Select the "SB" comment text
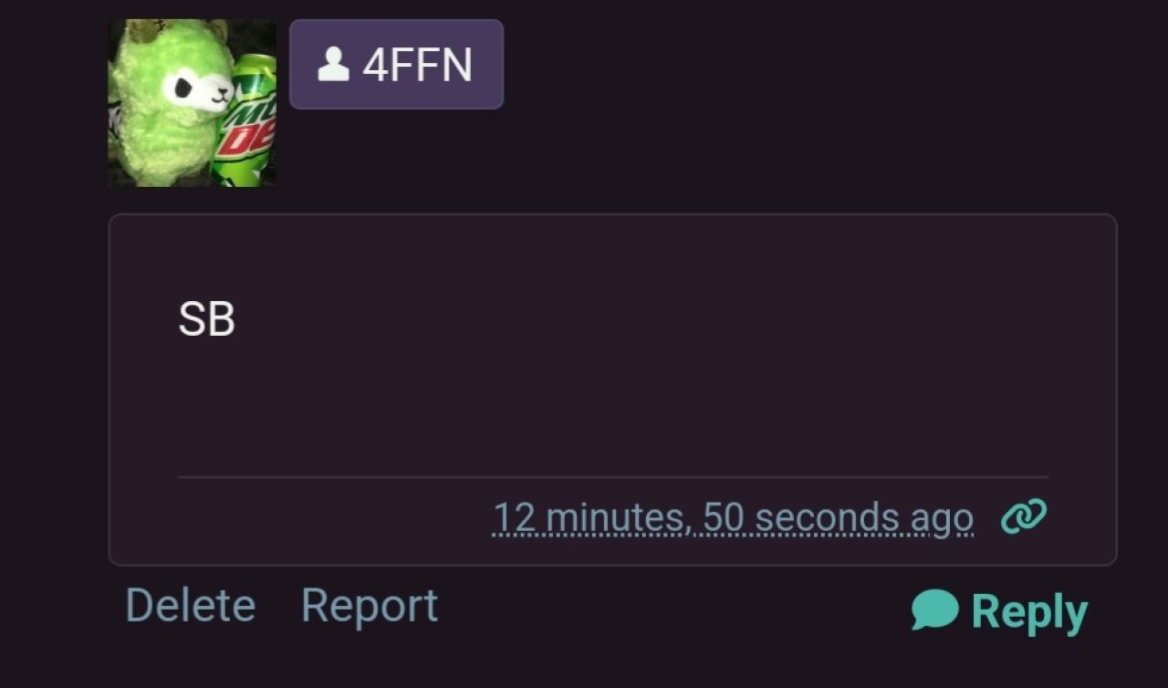1168x688 pixels. pyautogui.click(x=206, y=319)
